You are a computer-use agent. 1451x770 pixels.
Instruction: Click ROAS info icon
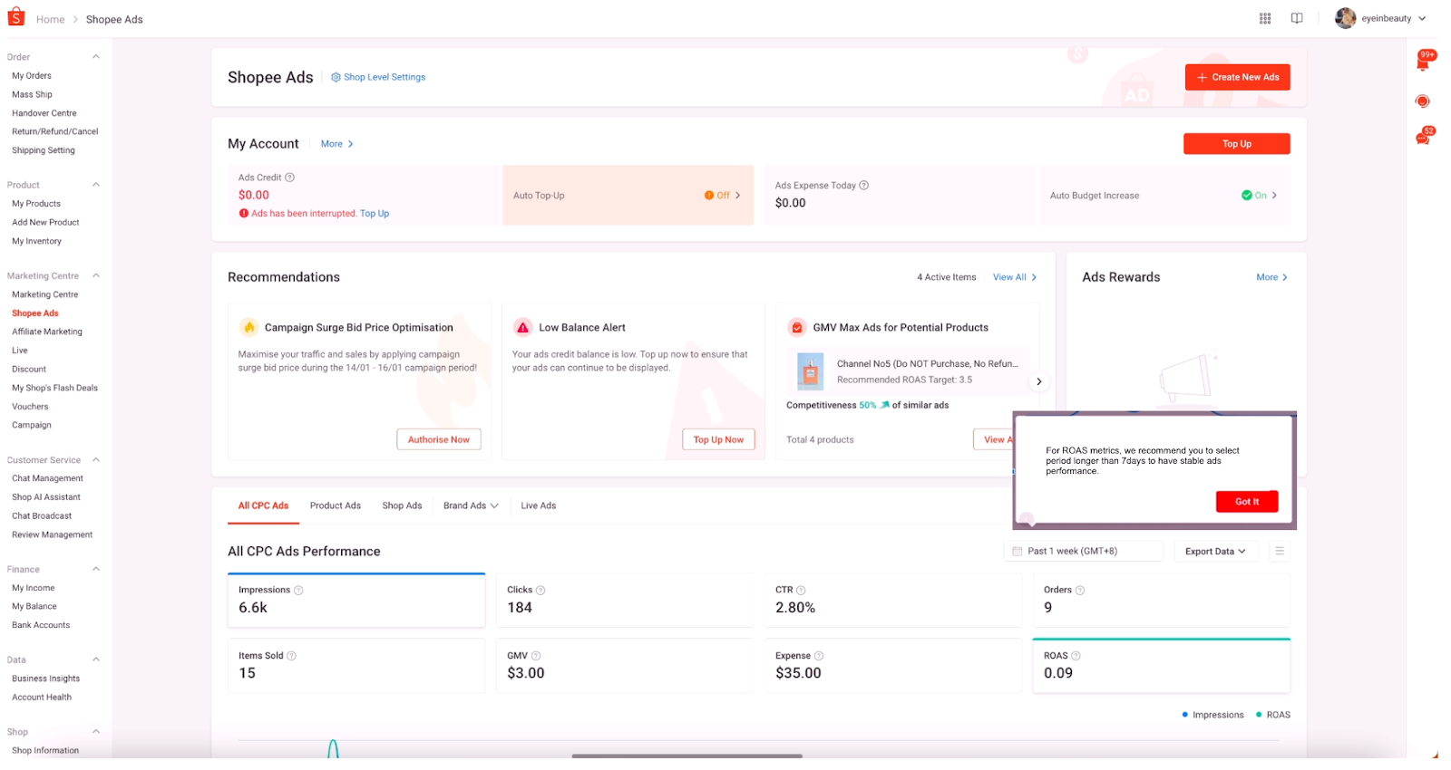(1076, 656)
